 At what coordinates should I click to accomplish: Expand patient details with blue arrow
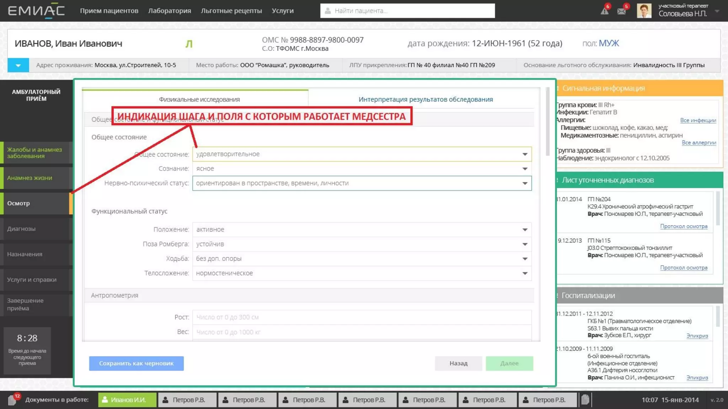[x=18, y=65]
